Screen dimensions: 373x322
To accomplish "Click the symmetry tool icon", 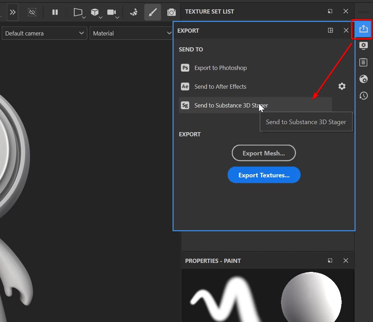I will click(x=134, y=12).
